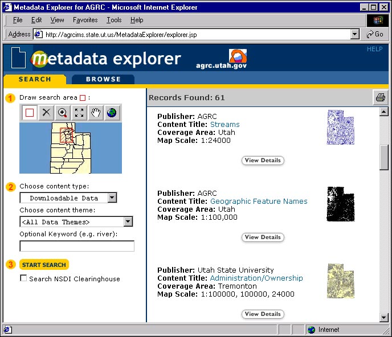Click the page icon in address bar
Viewport: 392px width, 337px height.
pos(38,34)
